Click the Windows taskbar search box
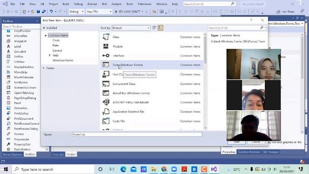The width and height of the screenshot is (309, 174). 53,169
